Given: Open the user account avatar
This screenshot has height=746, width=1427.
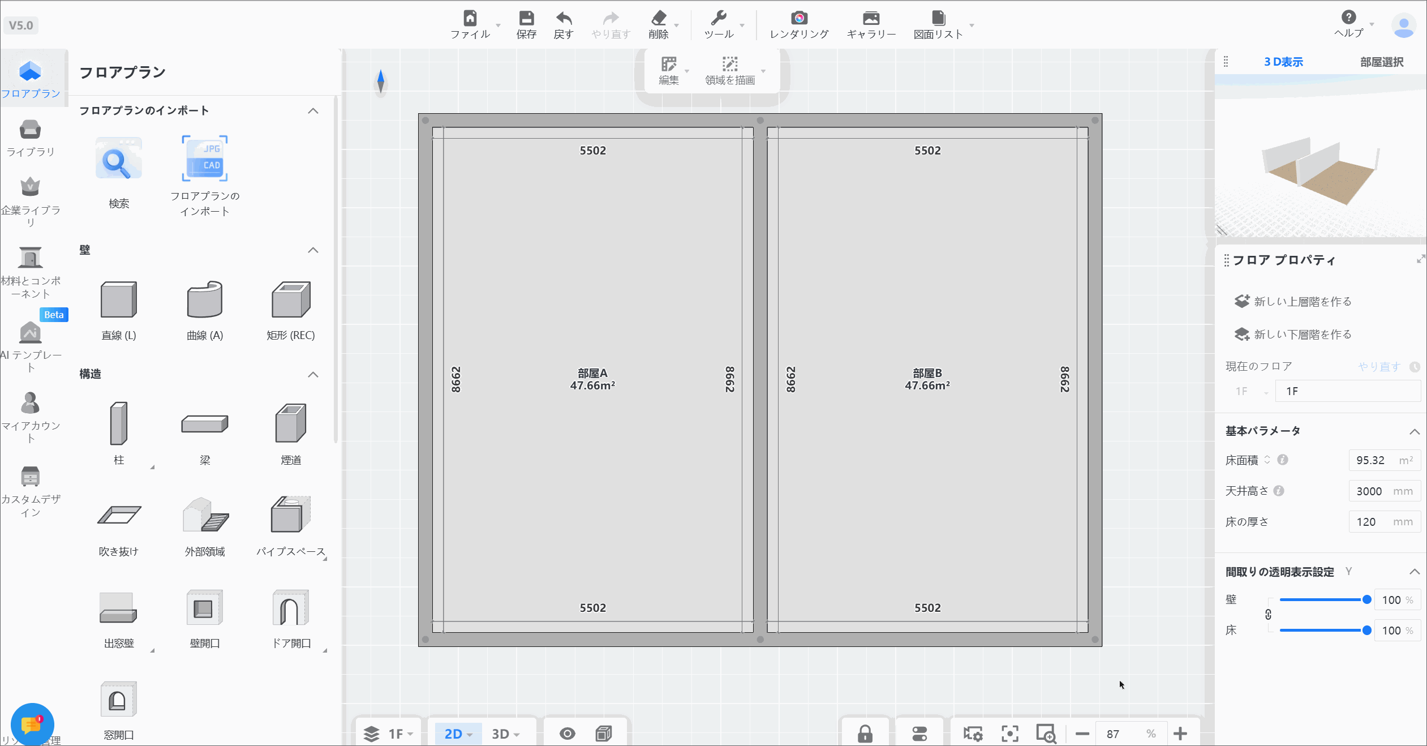Looking at the screenshot, I should [1404, 25].
